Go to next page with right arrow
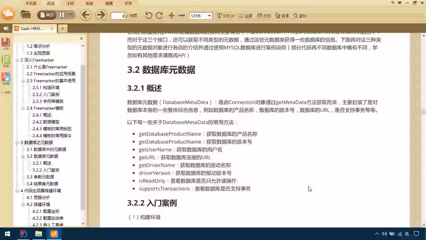Image resolution: width=426 pixels, height=240 pixels. click(101, 15)
